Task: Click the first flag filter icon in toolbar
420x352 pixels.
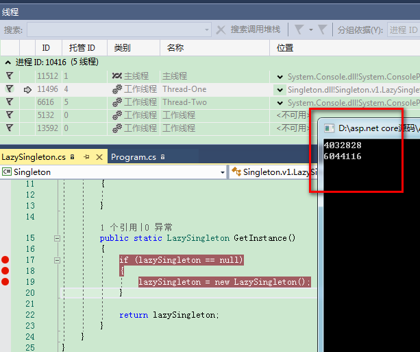Action: pos(299,30)
